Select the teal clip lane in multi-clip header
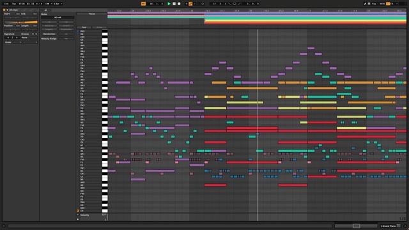 coord(257,17)
